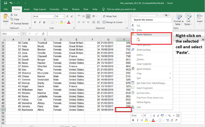Open the Merge & Center dropdown arrow
The width and height of the screenshot is (205, 127).
tap(125, 22)
